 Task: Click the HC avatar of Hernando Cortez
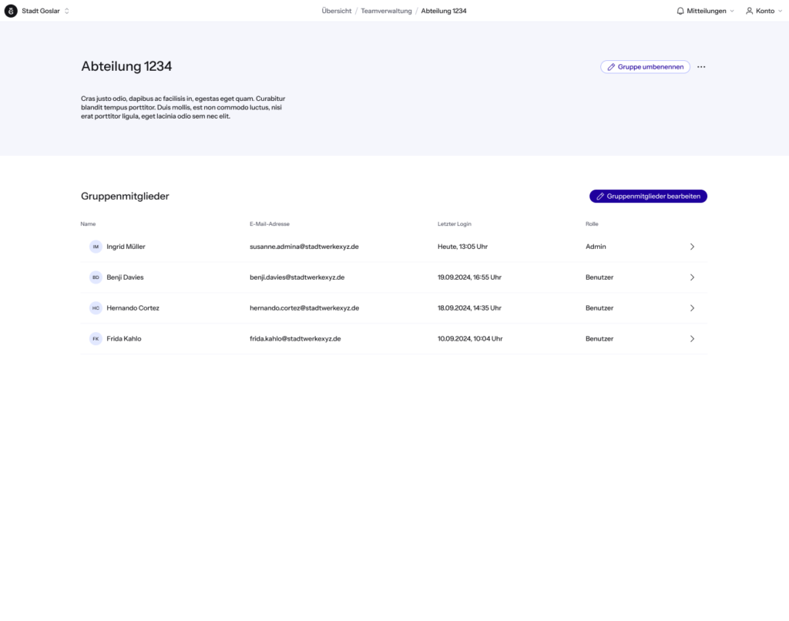[96, 308]
